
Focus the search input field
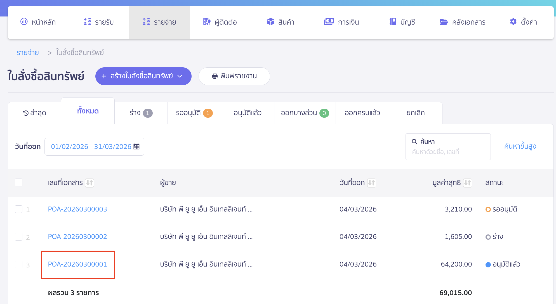pyautogui.click(x=447, y=152)
